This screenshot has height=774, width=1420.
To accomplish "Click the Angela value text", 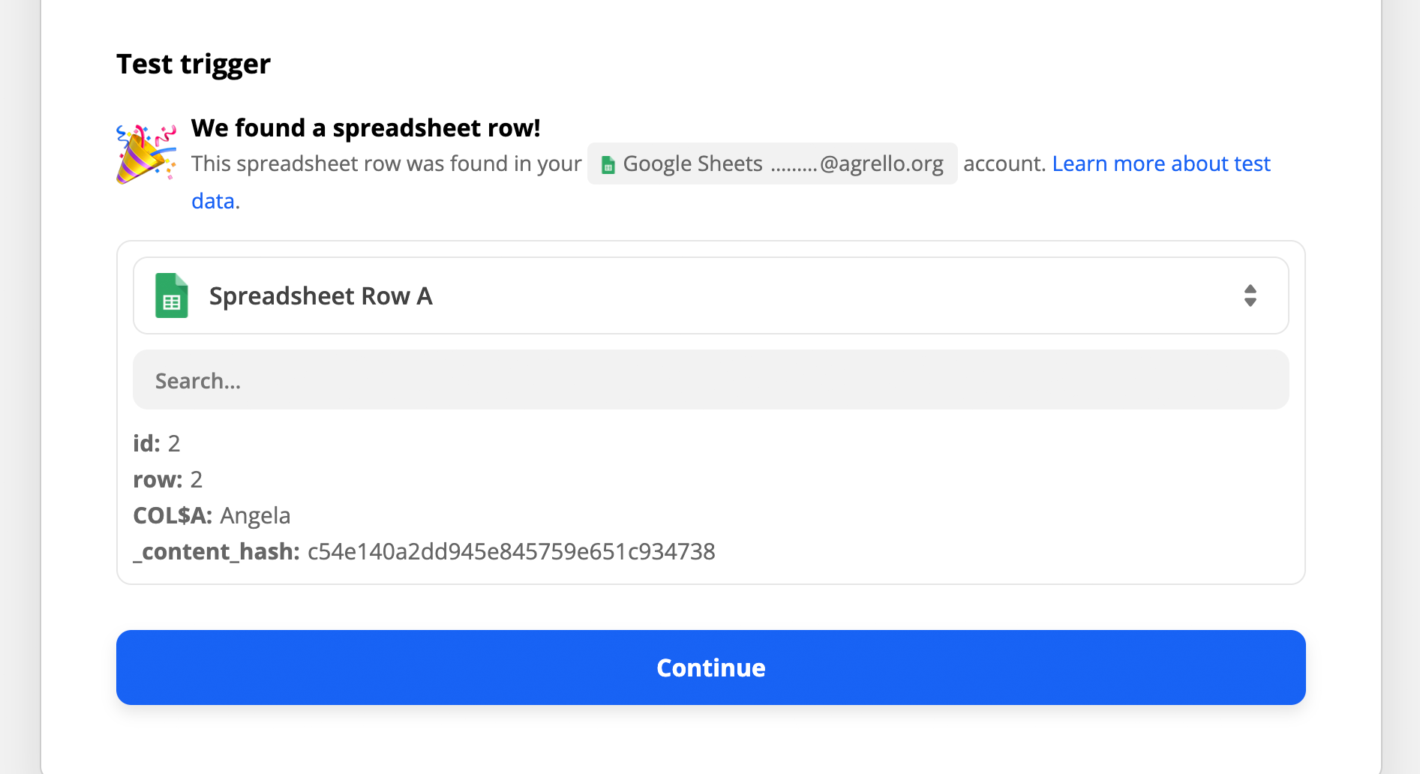I will 255,515.
